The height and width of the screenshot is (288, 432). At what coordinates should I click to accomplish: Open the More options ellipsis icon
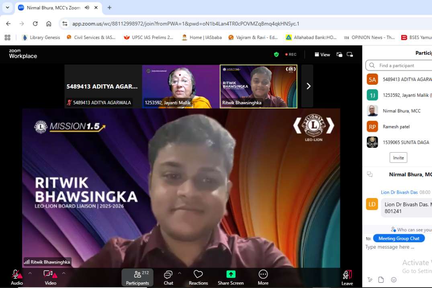click(263, 274)
